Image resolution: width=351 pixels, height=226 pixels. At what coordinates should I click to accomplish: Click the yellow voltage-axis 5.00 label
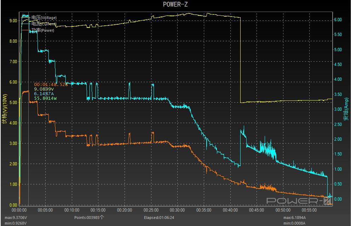pos(13,102)
